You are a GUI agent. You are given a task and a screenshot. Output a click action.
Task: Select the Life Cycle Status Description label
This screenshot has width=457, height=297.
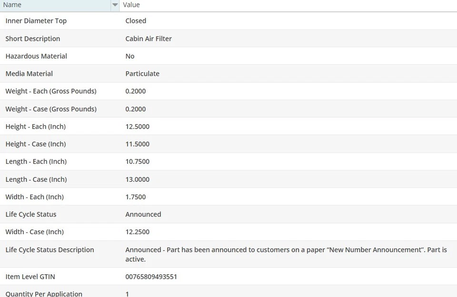50,250
